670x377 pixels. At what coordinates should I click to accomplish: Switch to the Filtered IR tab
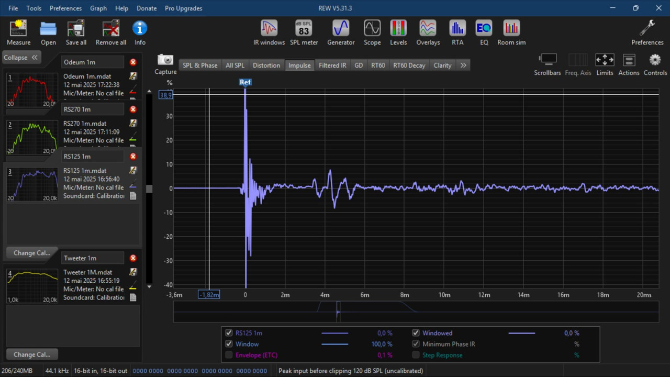click(332, 65)
